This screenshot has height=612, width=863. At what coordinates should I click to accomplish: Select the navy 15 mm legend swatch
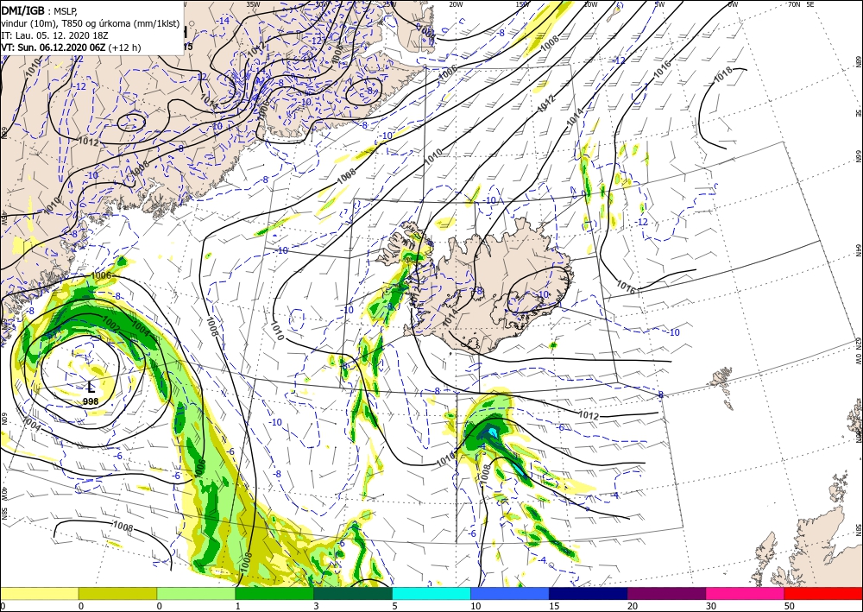589,593
